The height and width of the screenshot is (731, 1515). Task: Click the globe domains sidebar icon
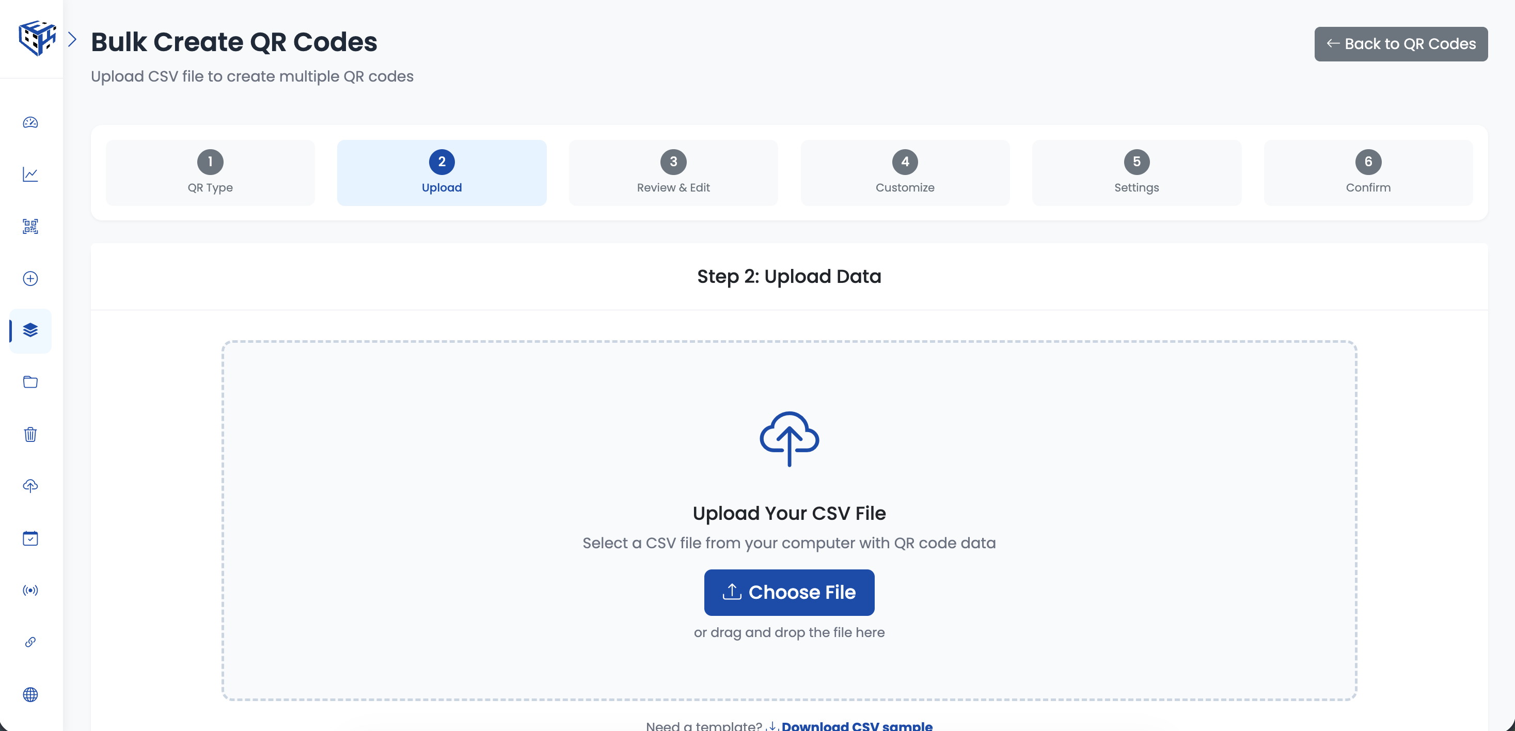pos(30,694)
